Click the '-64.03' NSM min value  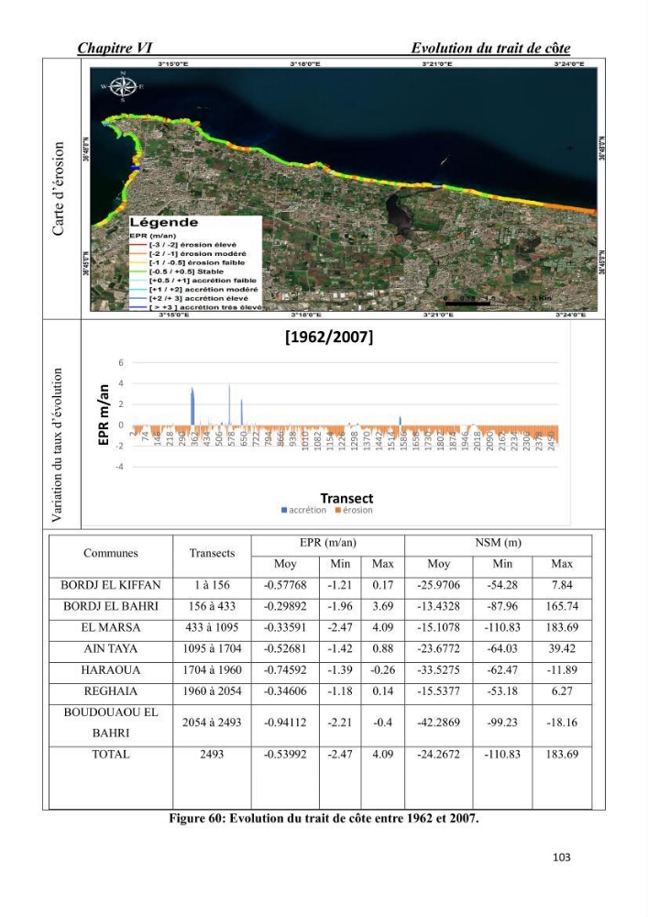tap(502, 648)
